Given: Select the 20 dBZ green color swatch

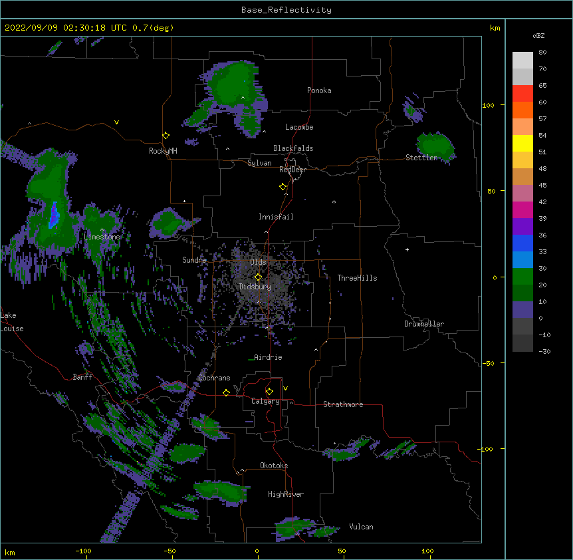Looking at the screenshot, I should (x=522, y=277).
